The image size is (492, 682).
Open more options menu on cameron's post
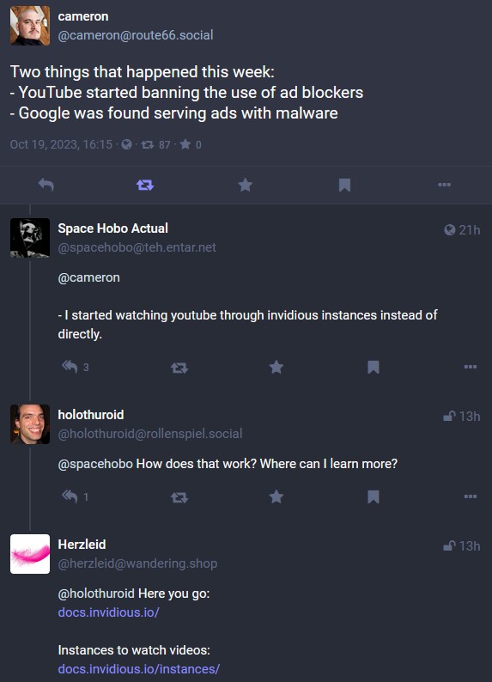pyautogui.click(x=444, y=185)
